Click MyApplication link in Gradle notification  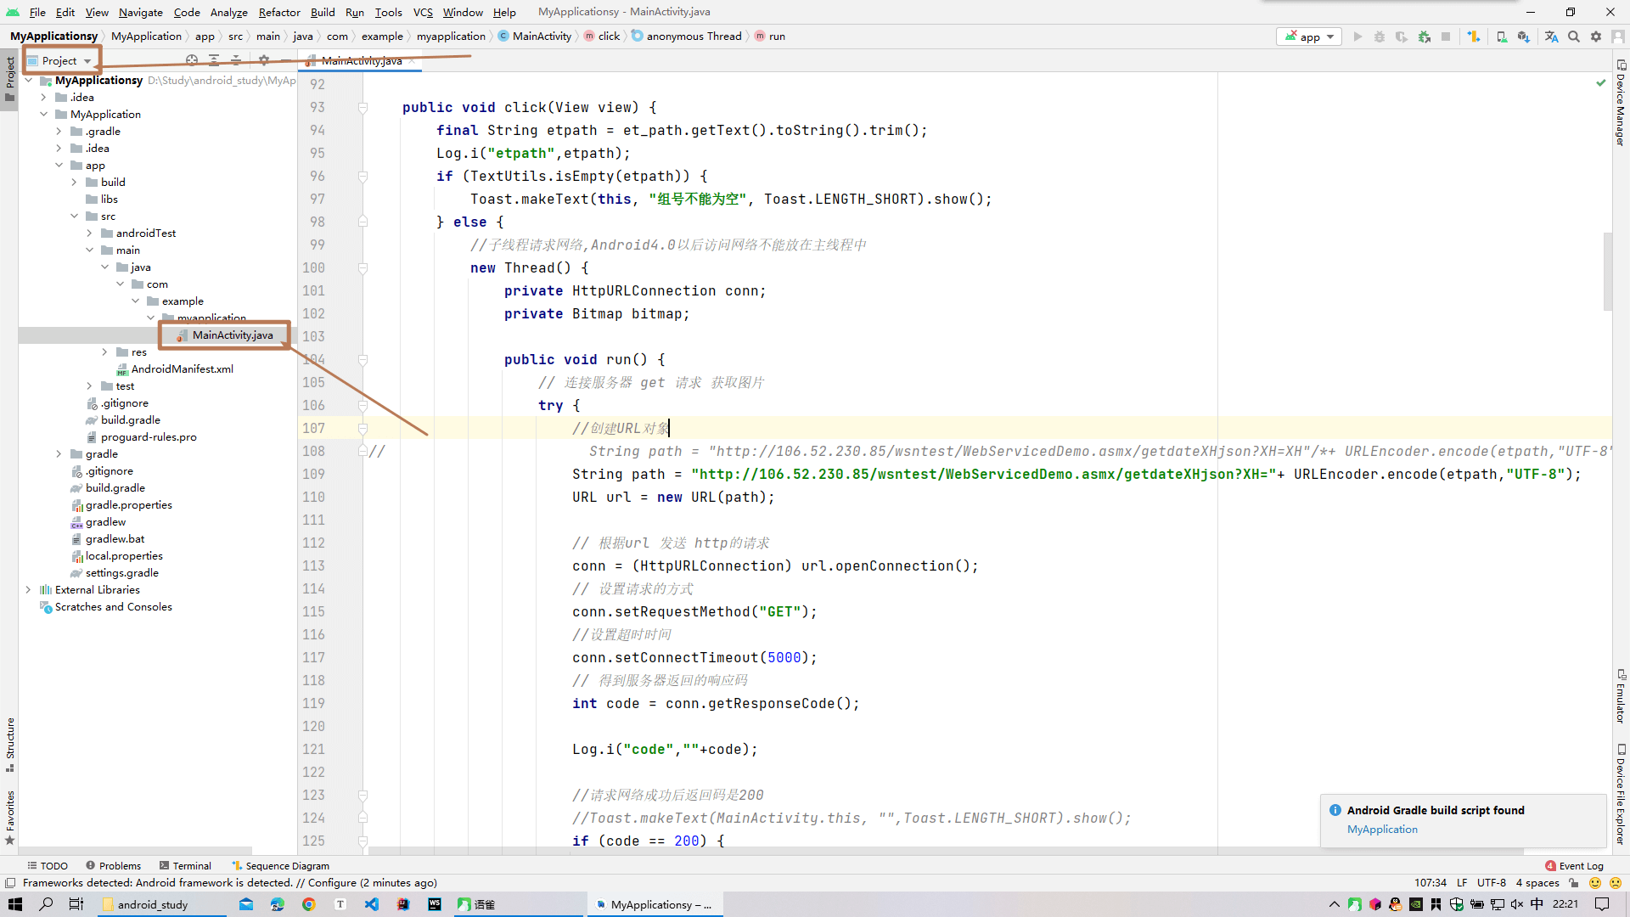[1382, 830]
